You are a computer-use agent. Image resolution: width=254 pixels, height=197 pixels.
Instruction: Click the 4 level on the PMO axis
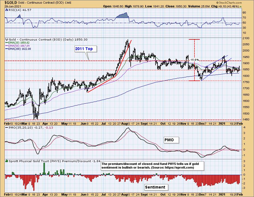[x=244, y=127]
